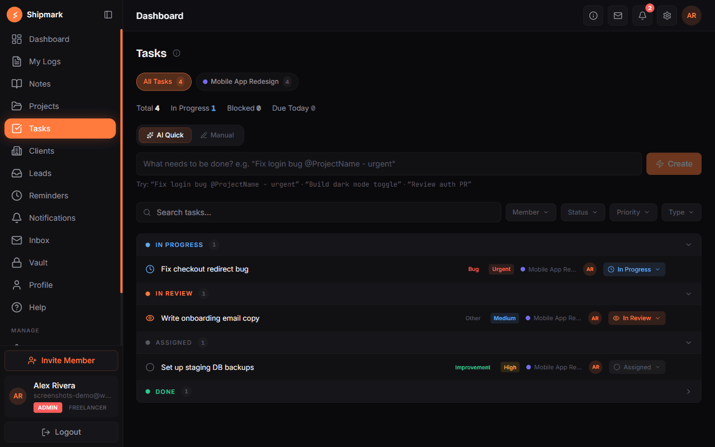
Task: Mark Set up staging DB backups circle
Action: pos(150,367)
